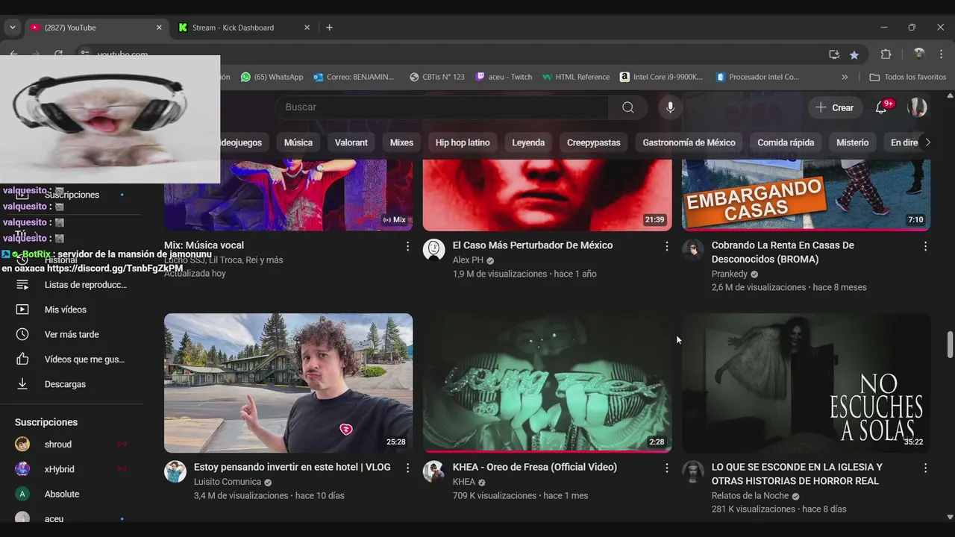
Task: Open the HTML Reference bookmark
Action: pyautogui.click(x=576, y=77)
